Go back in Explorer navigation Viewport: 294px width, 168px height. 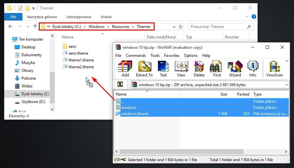[10, 26]
